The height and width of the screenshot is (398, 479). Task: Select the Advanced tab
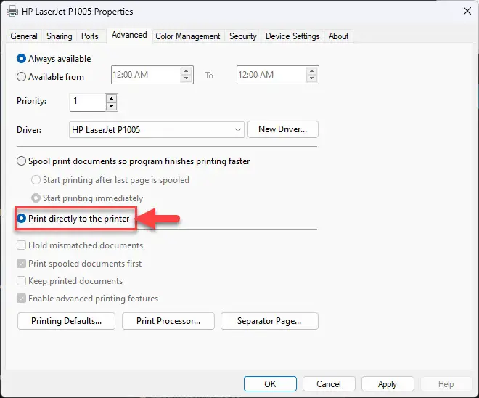click(x=129, y=35)
